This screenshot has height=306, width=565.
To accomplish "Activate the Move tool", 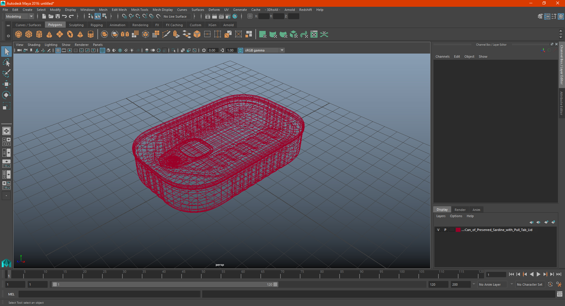I will tap(6, 84).
